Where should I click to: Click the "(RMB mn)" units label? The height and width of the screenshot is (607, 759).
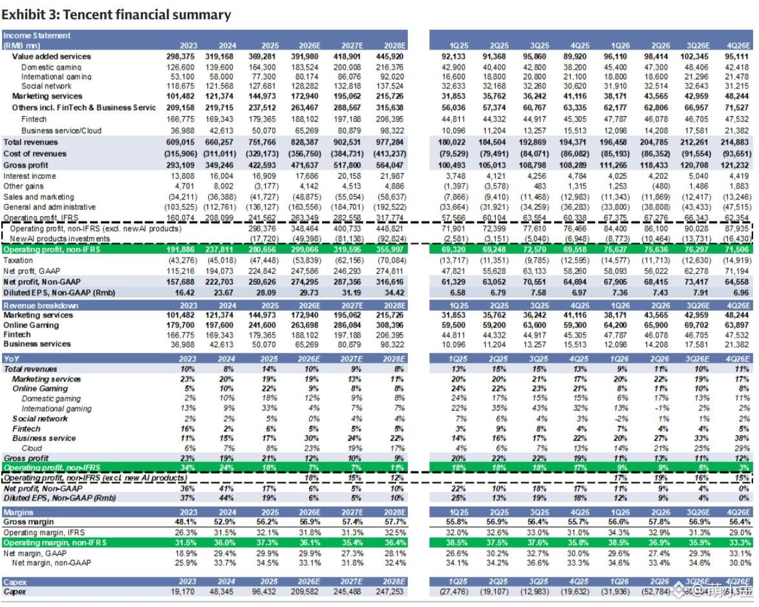pos(22,45)
